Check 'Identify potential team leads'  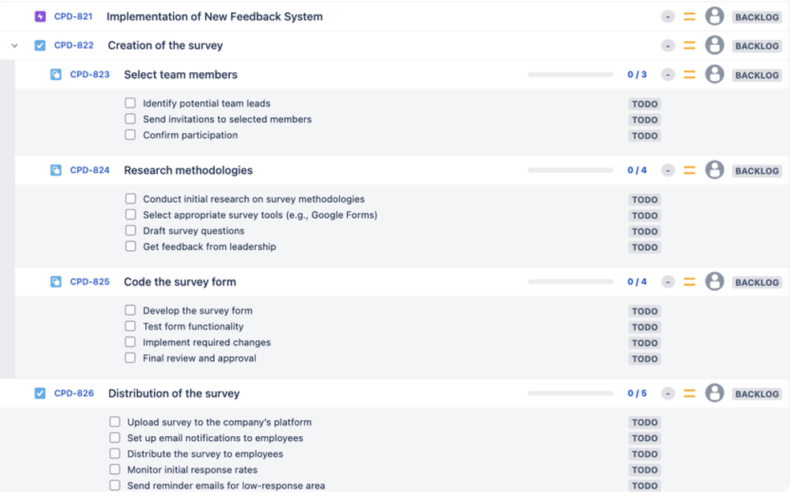coord(129,103)
